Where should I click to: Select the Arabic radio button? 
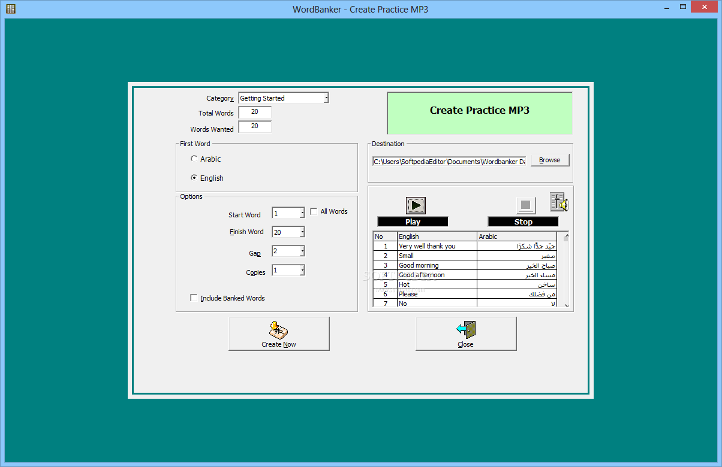pos(194,159)
